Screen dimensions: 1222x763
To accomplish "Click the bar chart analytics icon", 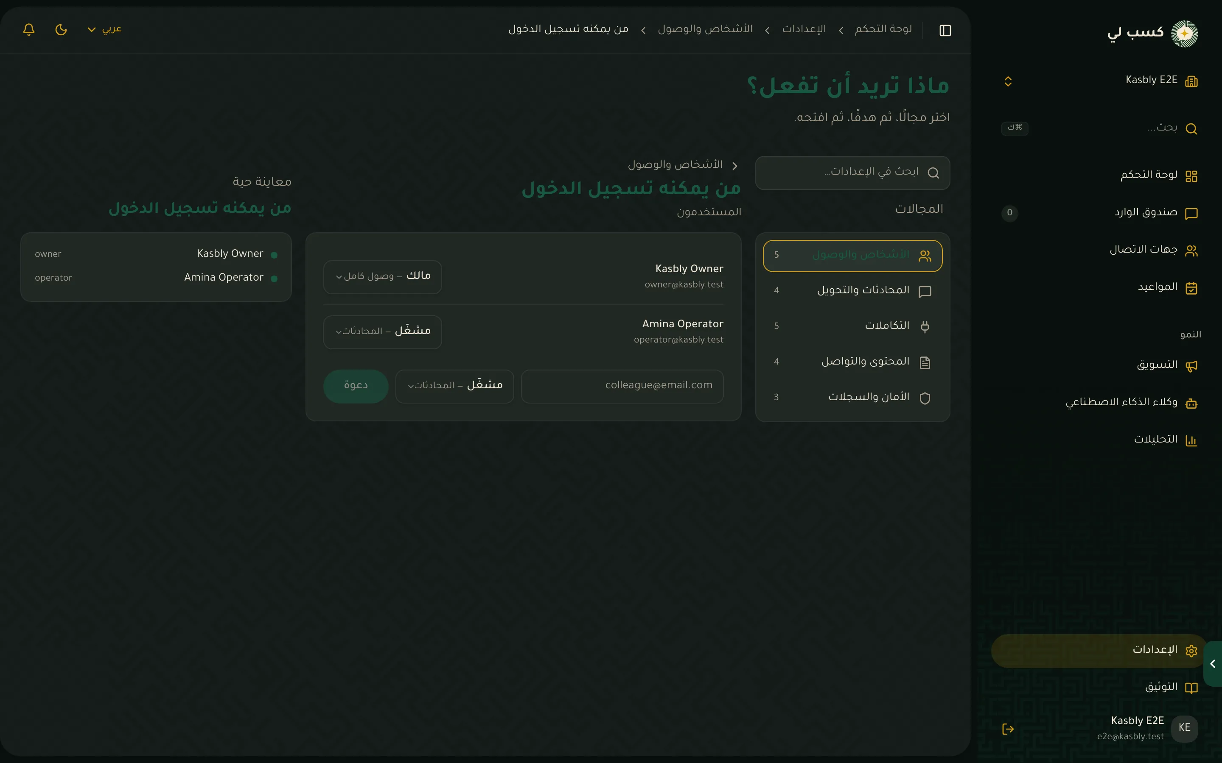I will coord(1191,440).
